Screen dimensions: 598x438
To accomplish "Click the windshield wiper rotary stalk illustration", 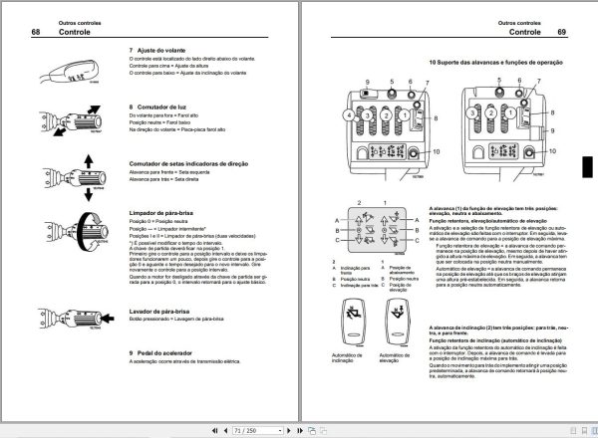I will [77, 231].
